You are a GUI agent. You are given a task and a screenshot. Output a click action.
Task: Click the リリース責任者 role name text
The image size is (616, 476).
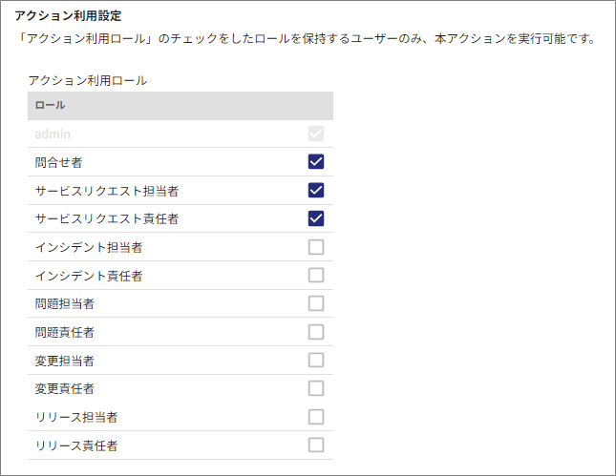click(x=75, y=445)
